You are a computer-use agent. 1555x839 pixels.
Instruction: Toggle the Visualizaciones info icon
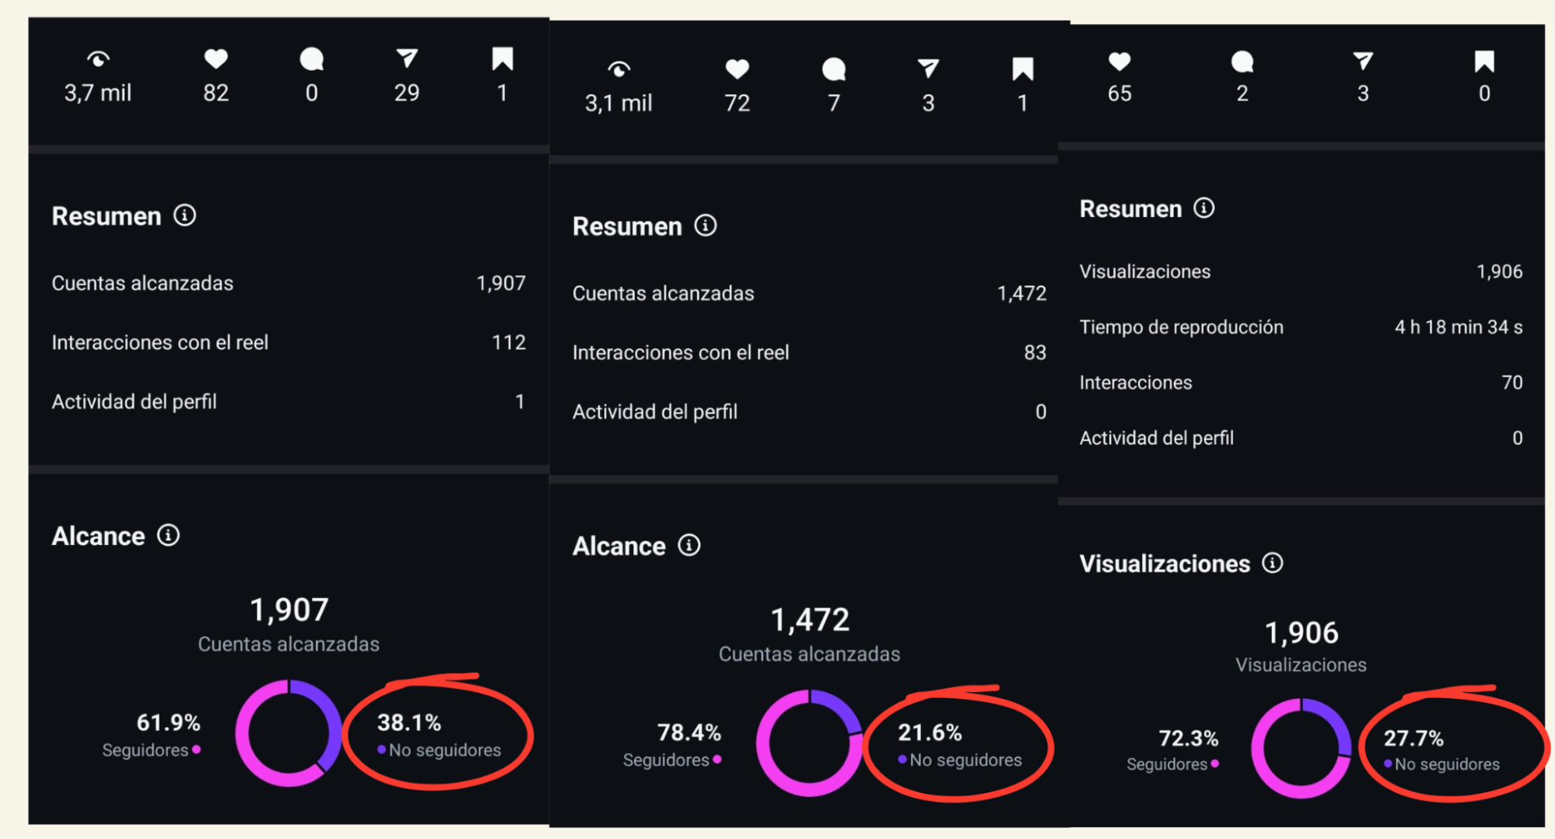click(x=1273, y=563)
